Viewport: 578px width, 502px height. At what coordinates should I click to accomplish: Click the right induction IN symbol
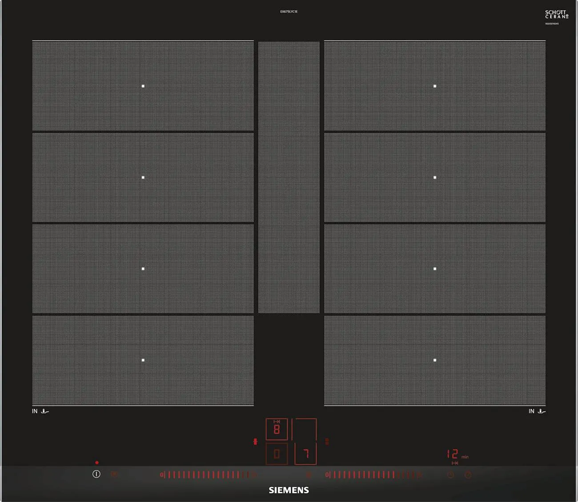537,411
